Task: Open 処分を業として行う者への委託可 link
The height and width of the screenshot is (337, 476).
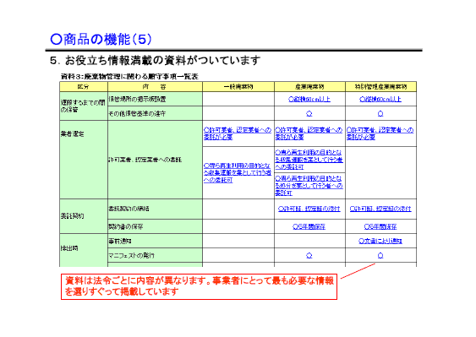Action: point(309,185)
